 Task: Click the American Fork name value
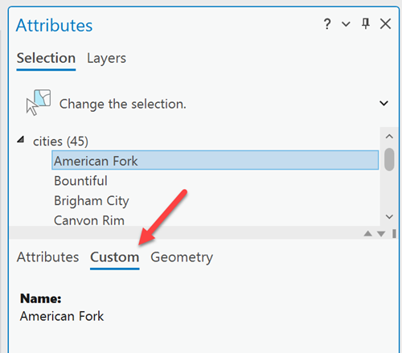62,316
